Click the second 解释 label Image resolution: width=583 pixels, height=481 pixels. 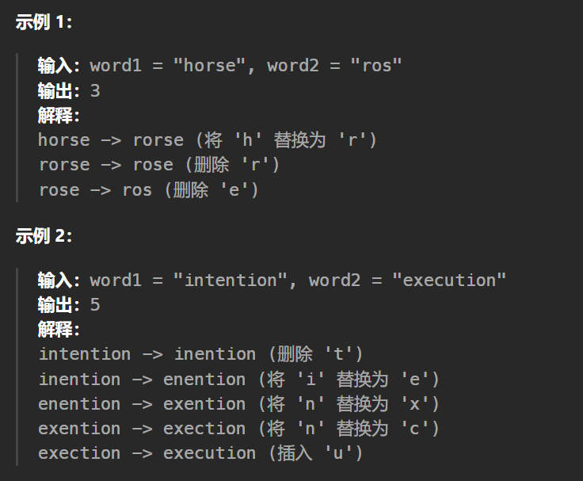pos(59,330)
